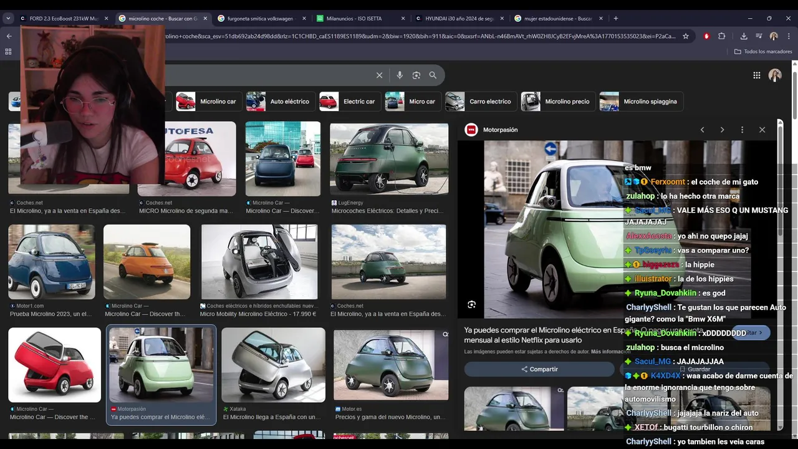
Task: Open the Google apps grid
Action: [756, 75]
